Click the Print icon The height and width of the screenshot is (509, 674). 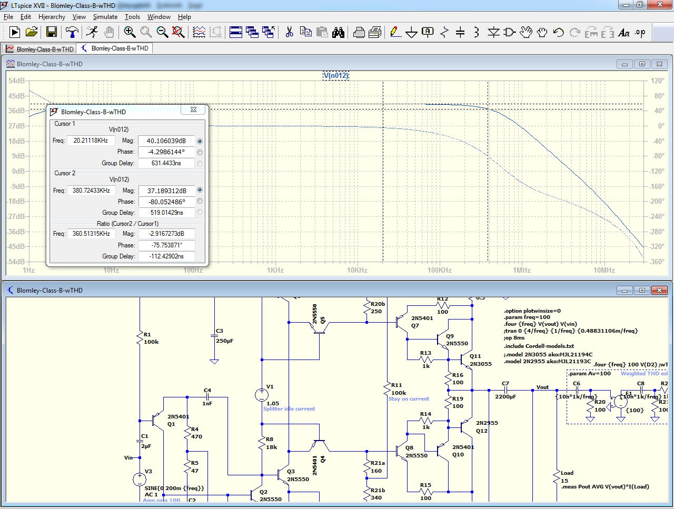click(375, 32)
